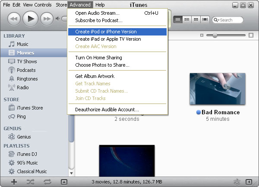Choose Subscribe to Podcast menu item
The height and width of the screenshot is (187, 259).
(x=117, y=20)
